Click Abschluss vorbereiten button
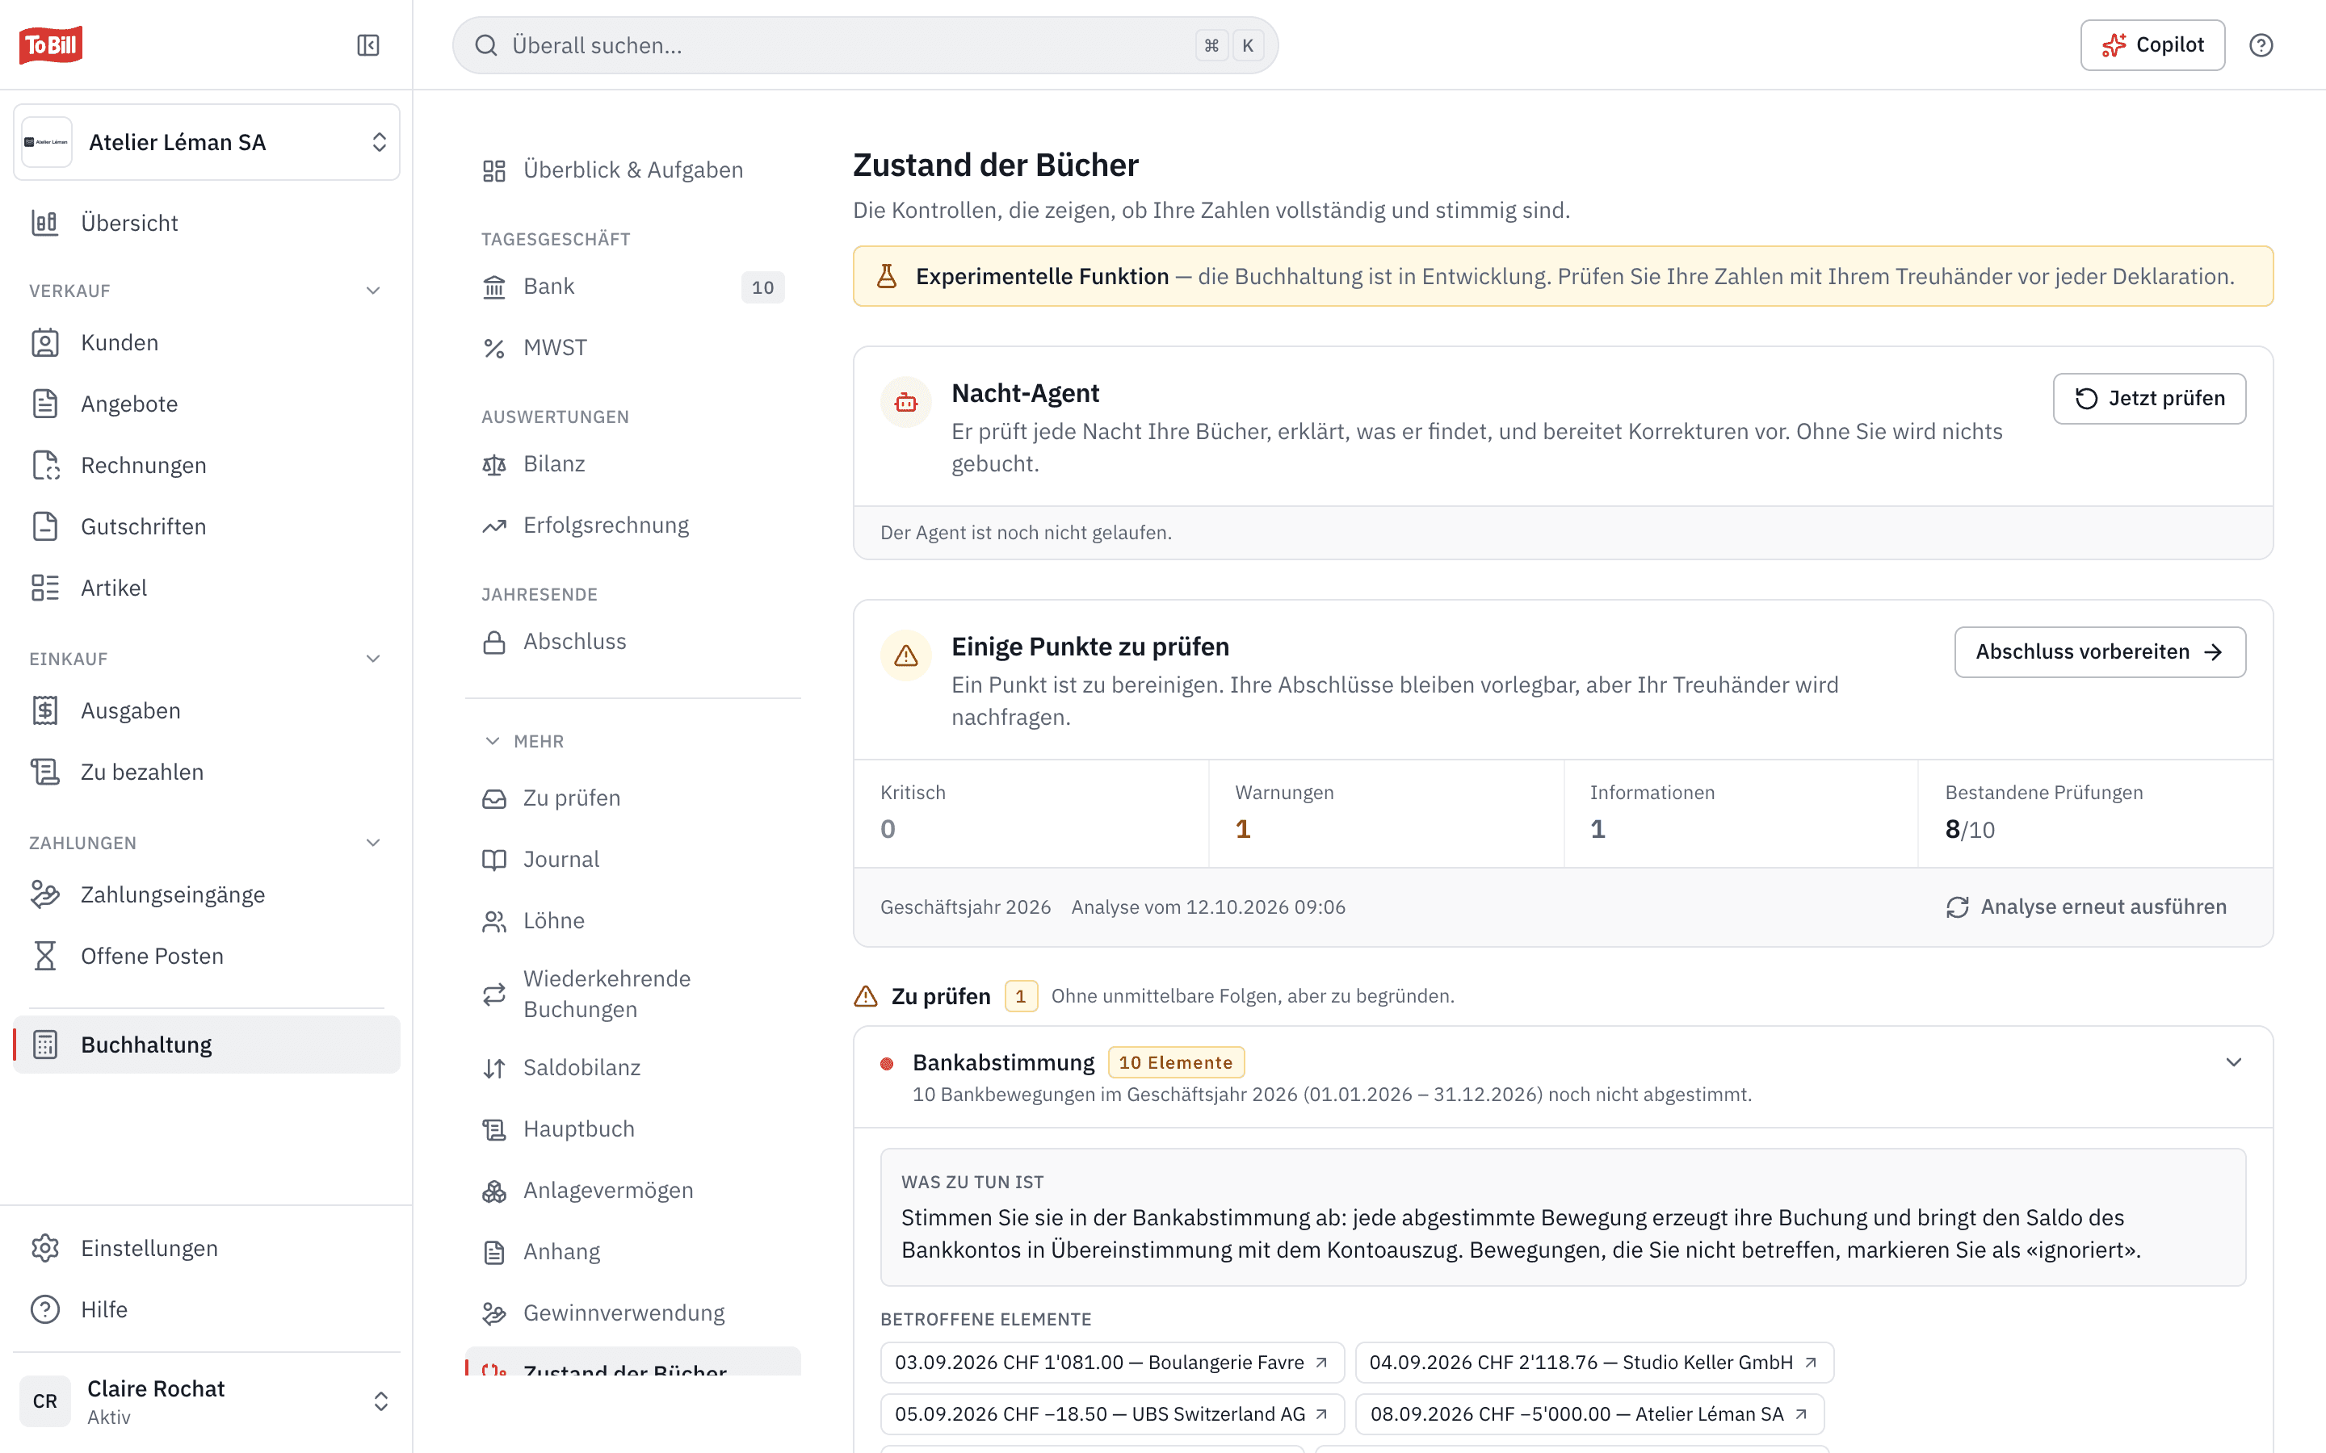 (x=2099, y=652)
